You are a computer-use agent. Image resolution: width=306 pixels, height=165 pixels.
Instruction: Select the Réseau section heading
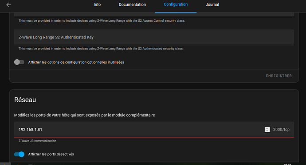[x=25, y=100]
